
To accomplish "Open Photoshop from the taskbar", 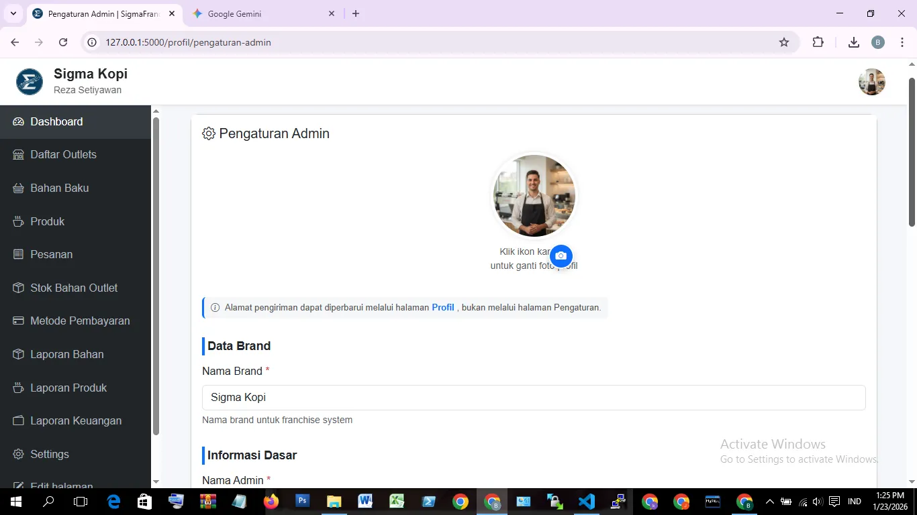I will coord(302,502).
